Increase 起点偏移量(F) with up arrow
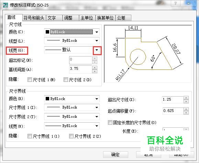 pyautogui.click(x=186, y=109)
